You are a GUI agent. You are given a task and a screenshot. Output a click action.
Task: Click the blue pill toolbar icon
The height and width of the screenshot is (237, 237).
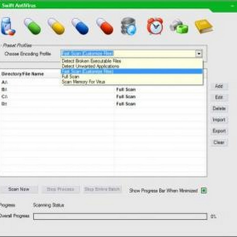tap(80, 27)
